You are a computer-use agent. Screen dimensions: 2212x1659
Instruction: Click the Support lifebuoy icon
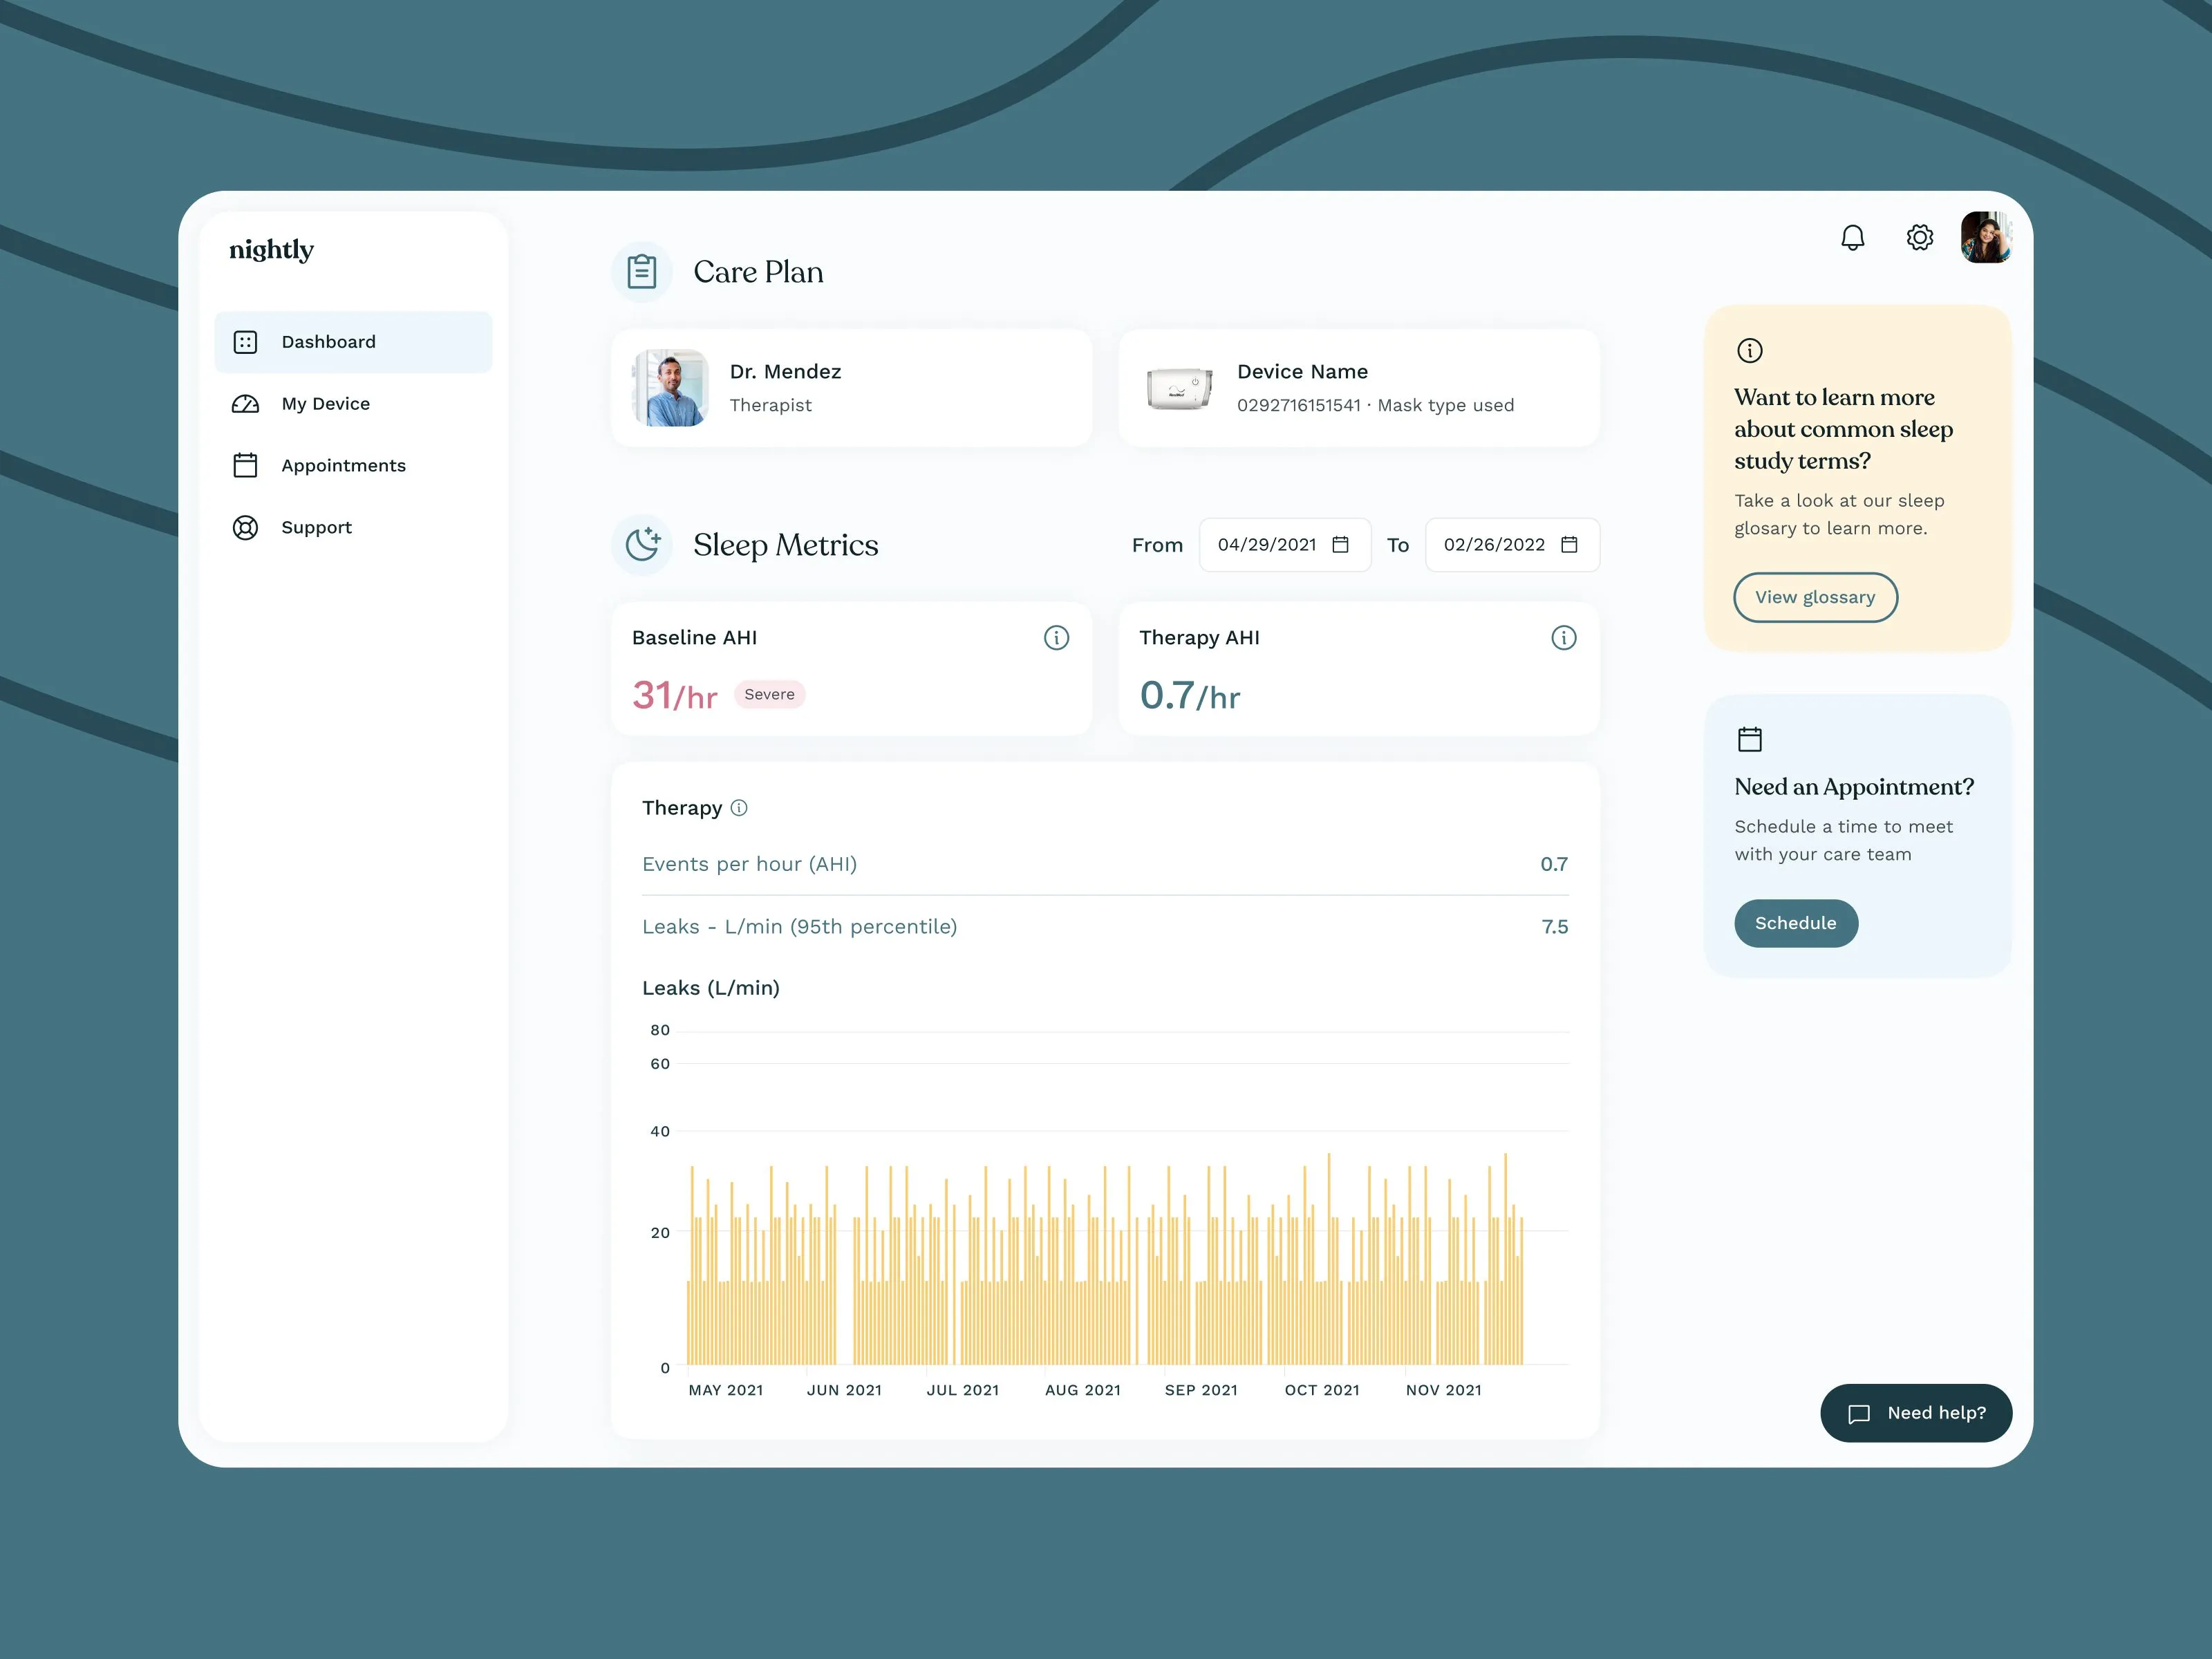[245, 527]
